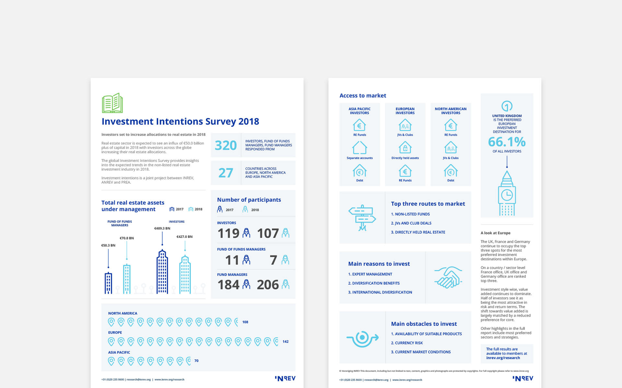This screenshot has width=622, height=388.
Task: Click person icon next to 119 investors
Action: pyautogui.click(x=247, y=233)
